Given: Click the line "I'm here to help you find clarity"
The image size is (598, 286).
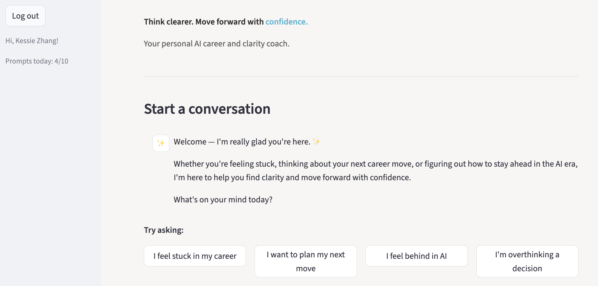Looking at the screenshot, I should (x=292, y=178).
